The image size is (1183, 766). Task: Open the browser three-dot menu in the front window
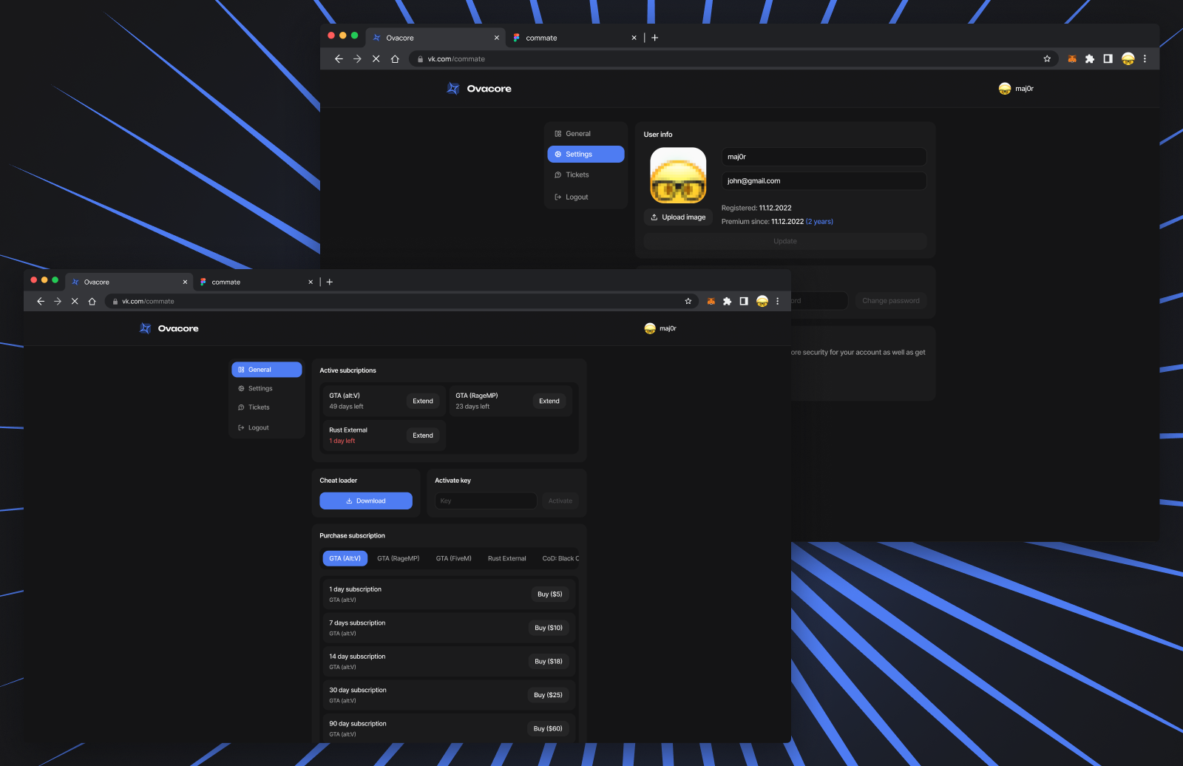[778, 301]
